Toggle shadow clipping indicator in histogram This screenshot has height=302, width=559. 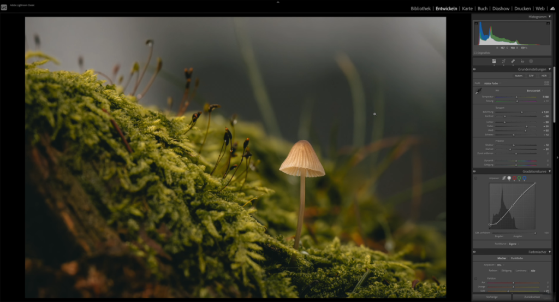click(476, 23)
